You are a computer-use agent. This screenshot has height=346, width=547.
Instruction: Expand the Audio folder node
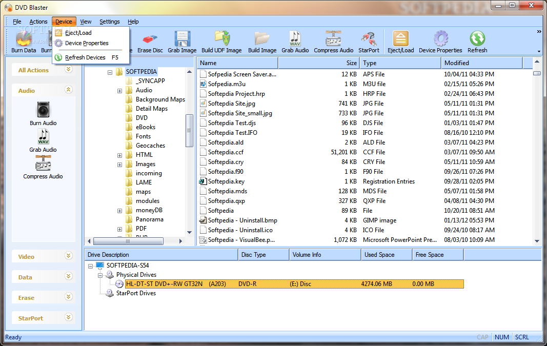pos(119,91)
